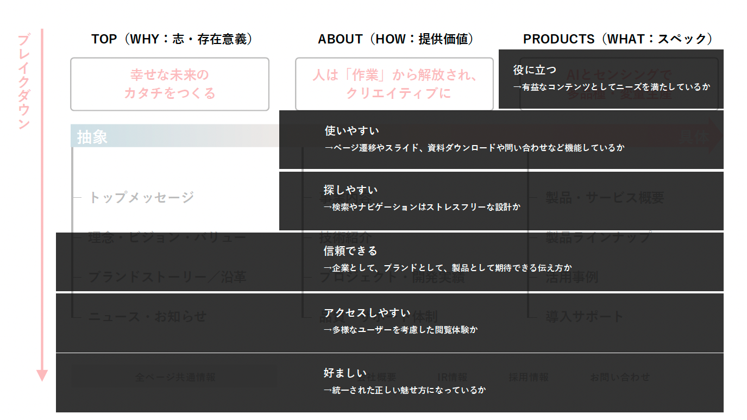The image size is (747, 420).
Task: Select the 使いやすい criterion panel
Action: coord(501,139)
